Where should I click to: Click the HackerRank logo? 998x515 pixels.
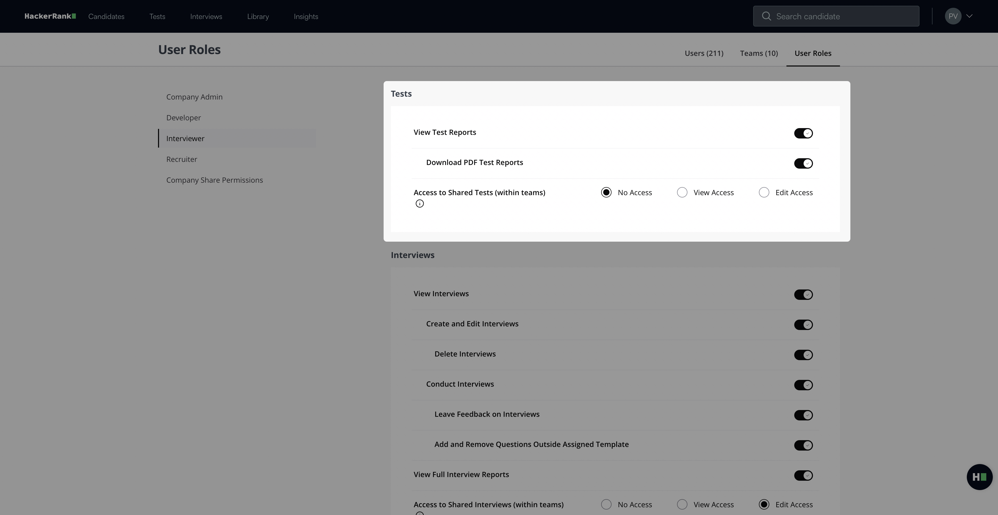(x=50, y=16)
